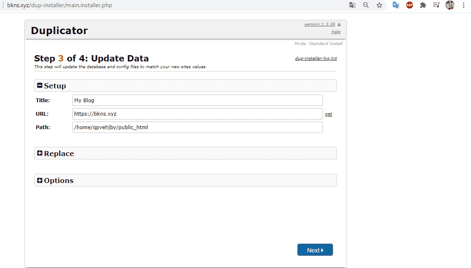This screenshot has height=268, width=471.
Task: Open the Help link
Action: tap(336, 32)
